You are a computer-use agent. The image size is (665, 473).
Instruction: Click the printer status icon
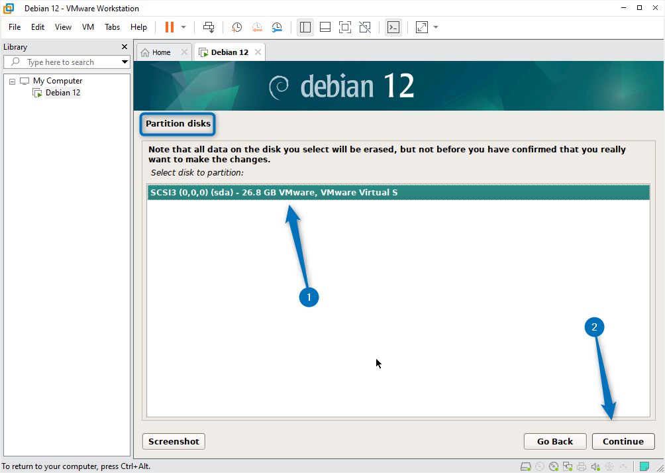click(x=582, y=466)
